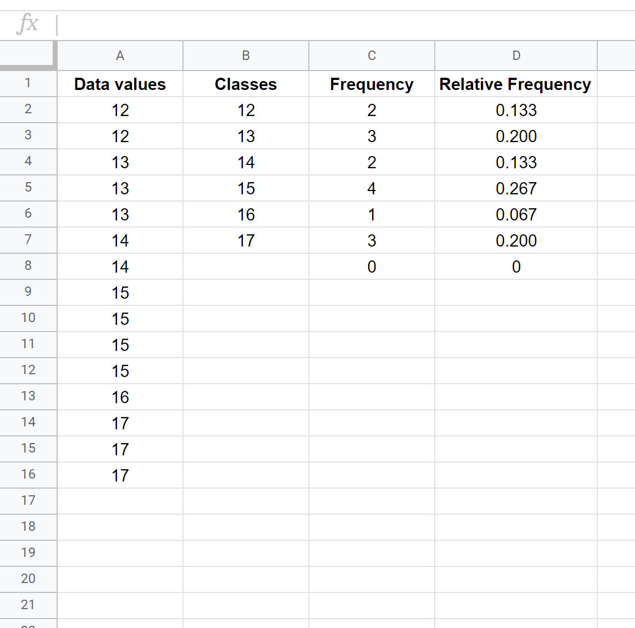Select the last 17 in Data values
This screenshot has width=635, height=628.
coord(120,475)
